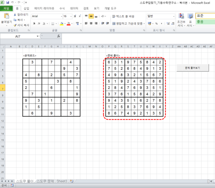Open the 파일 (File) tab

click(6, 8)
